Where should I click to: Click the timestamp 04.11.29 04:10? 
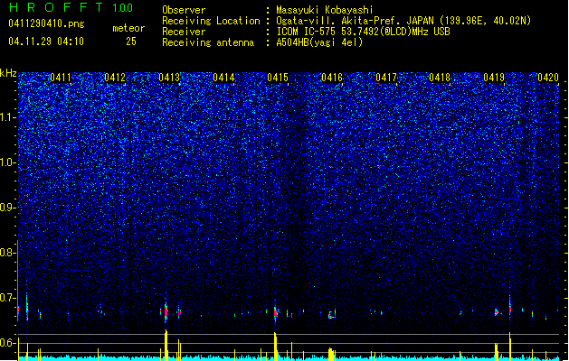(46, 42)
